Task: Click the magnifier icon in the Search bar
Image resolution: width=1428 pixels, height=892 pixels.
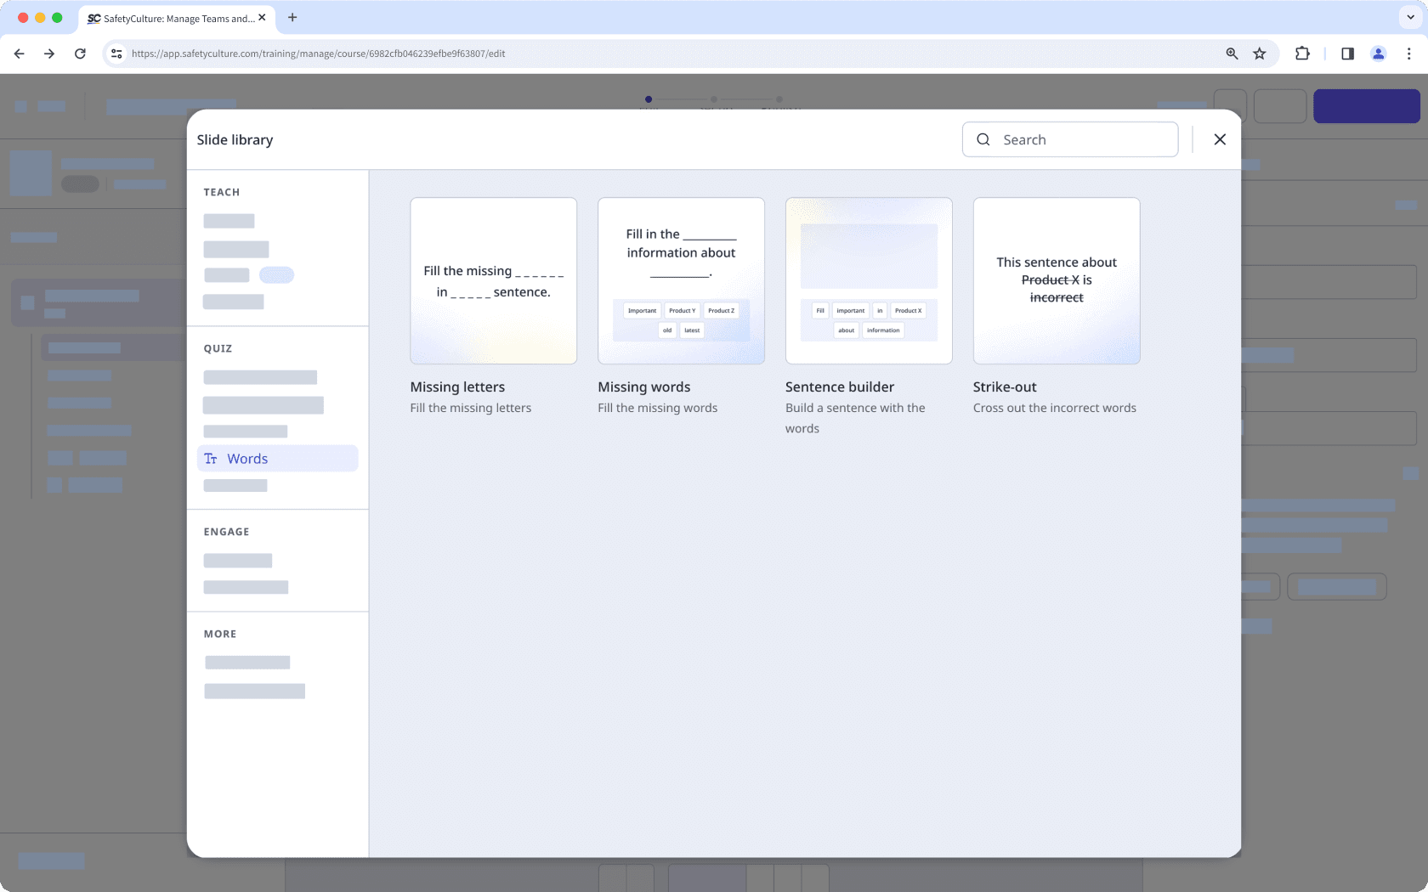Action: [x=983, y=139]
